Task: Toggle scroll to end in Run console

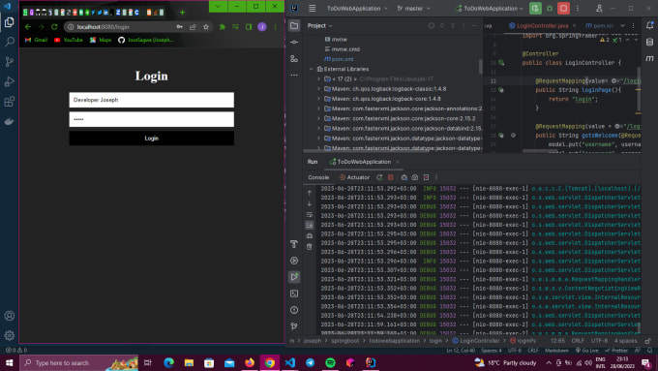Action: pos(310,225)
